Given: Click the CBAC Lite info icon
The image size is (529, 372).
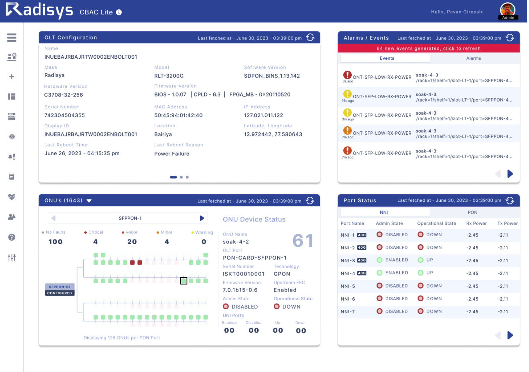Looking at the screenshot, I should (119, 12).
